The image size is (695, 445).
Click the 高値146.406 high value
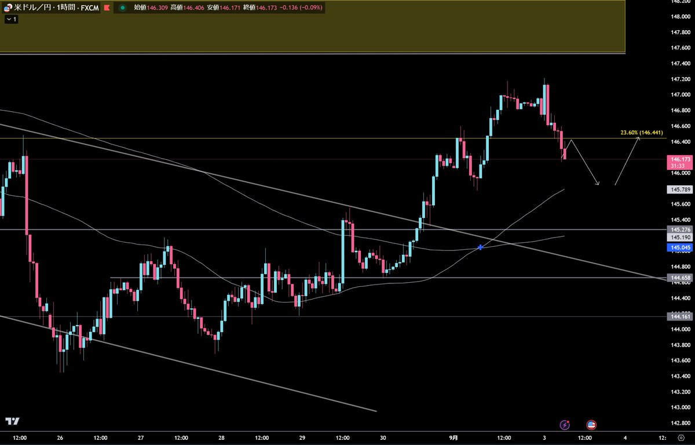click(186, 8)
